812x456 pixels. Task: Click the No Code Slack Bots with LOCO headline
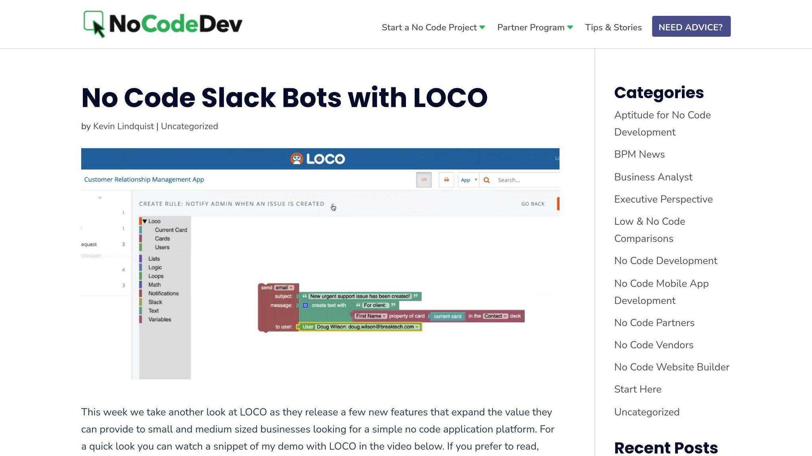point(284,97)
